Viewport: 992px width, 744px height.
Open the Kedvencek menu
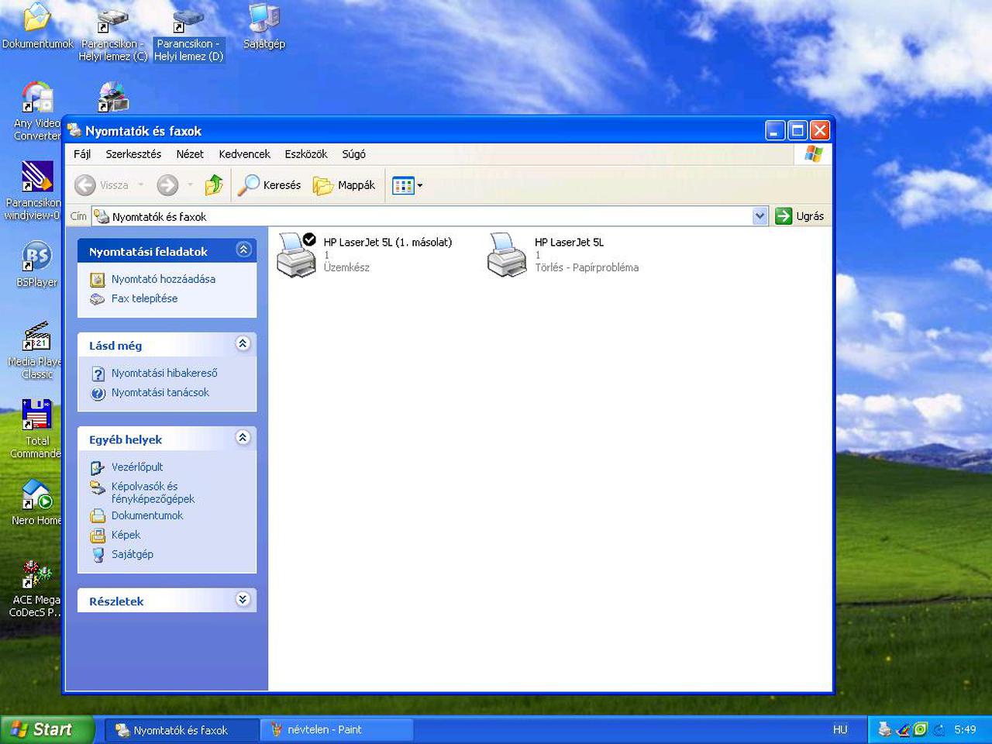[x=244, y=154]
